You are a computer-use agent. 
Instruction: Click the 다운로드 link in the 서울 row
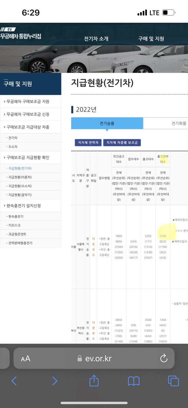[x=93, y=247]
